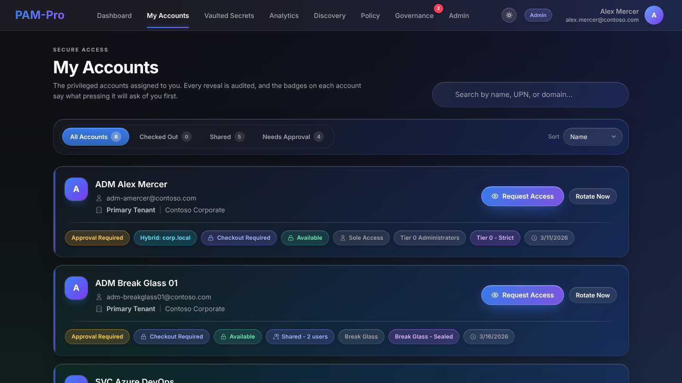Click the Shared - 2 users badge
This screenshot has width=682, height=383.
[x=300, y=337]
